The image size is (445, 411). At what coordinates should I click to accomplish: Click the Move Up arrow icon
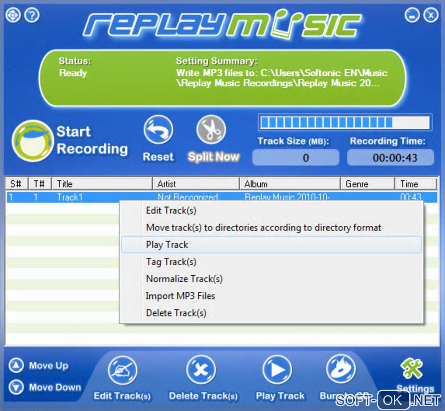(x=16, y=366)
